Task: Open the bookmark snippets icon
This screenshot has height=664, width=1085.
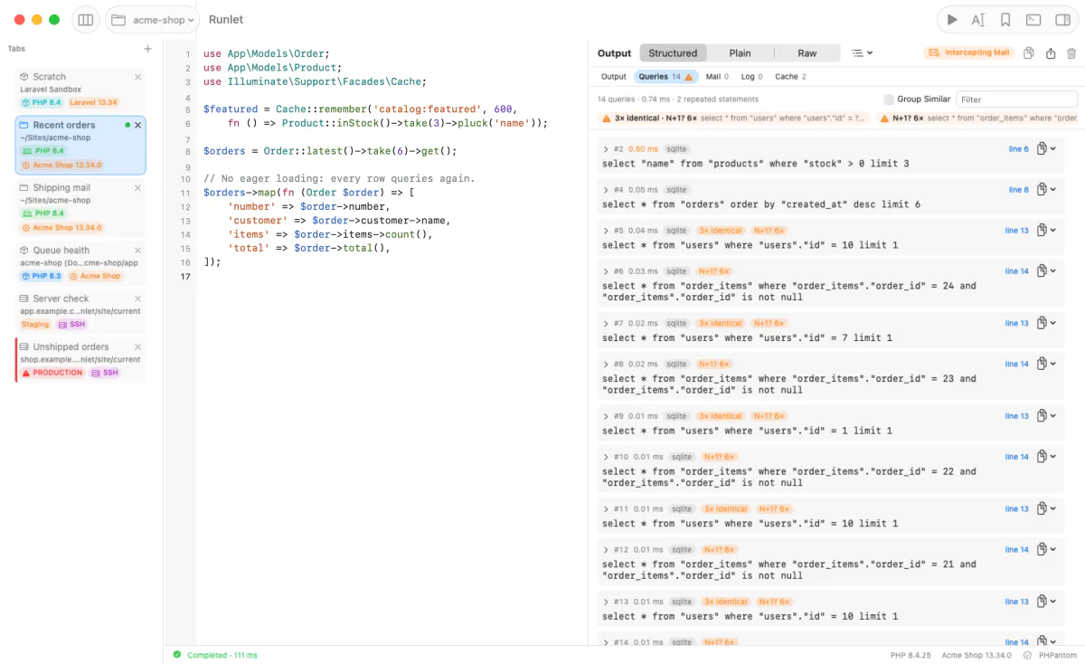Action: pos(1005,20)
